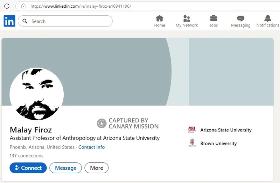Screen dimensions: 280x183
Task: Open the My Network people icon
Action: tap(187, 18)
